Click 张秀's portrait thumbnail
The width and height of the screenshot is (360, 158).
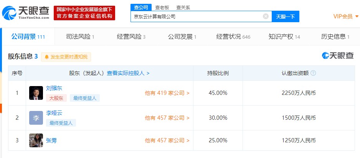click(36, 140)
